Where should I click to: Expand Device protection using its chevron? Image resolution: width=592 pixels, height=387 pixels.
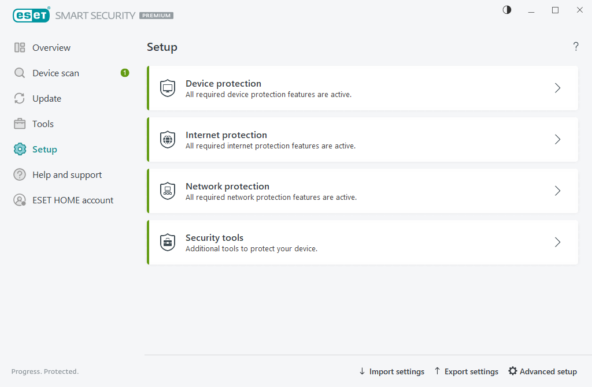(x=557, y=88)
